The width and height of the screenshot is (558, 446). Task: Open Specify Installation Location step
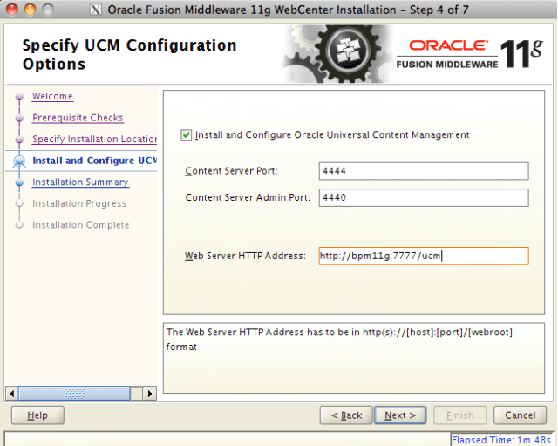tap(94, 140)
